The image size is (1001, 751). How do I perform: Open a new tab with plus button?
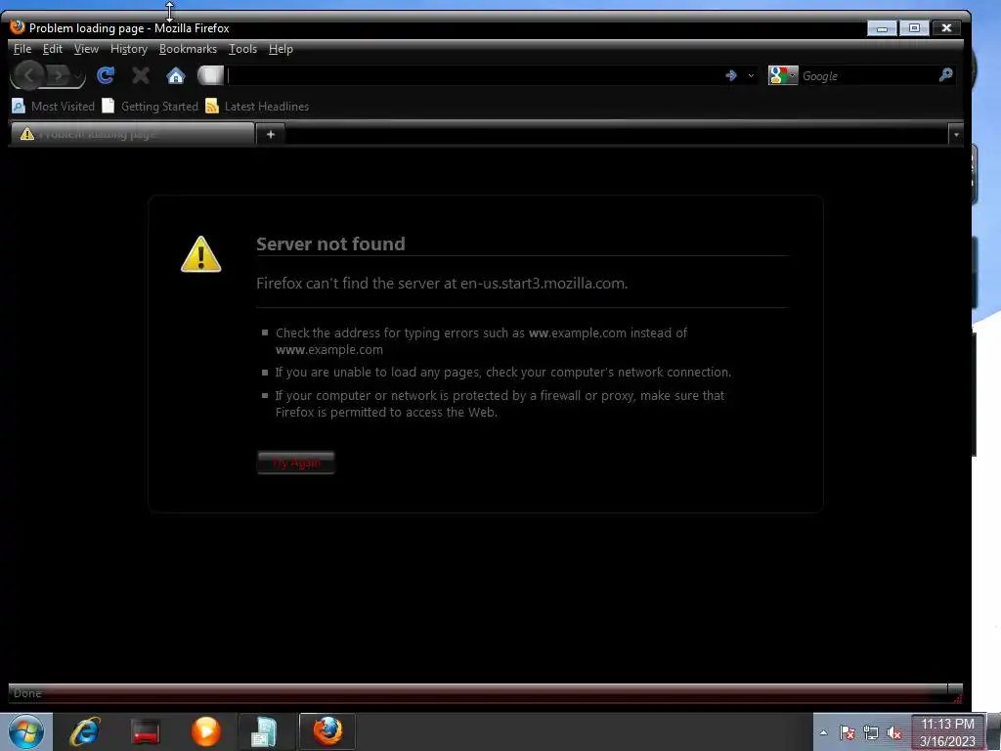(x=271, y=135)
